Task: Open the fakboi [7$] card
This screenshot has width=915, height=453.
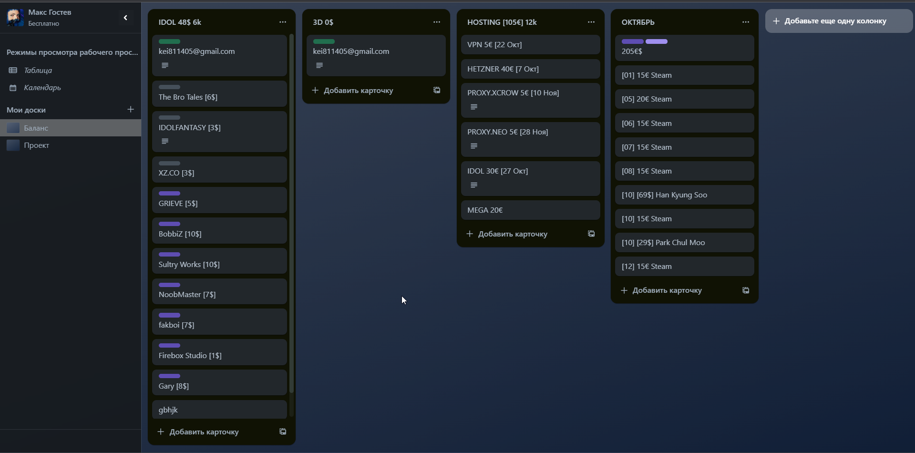Action: coord(219,322)
